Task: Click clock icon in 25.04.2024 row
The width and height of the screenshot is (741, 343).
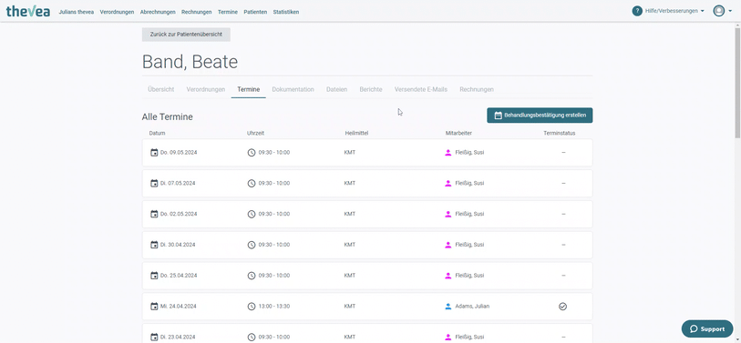Action: tap(252, 276)
